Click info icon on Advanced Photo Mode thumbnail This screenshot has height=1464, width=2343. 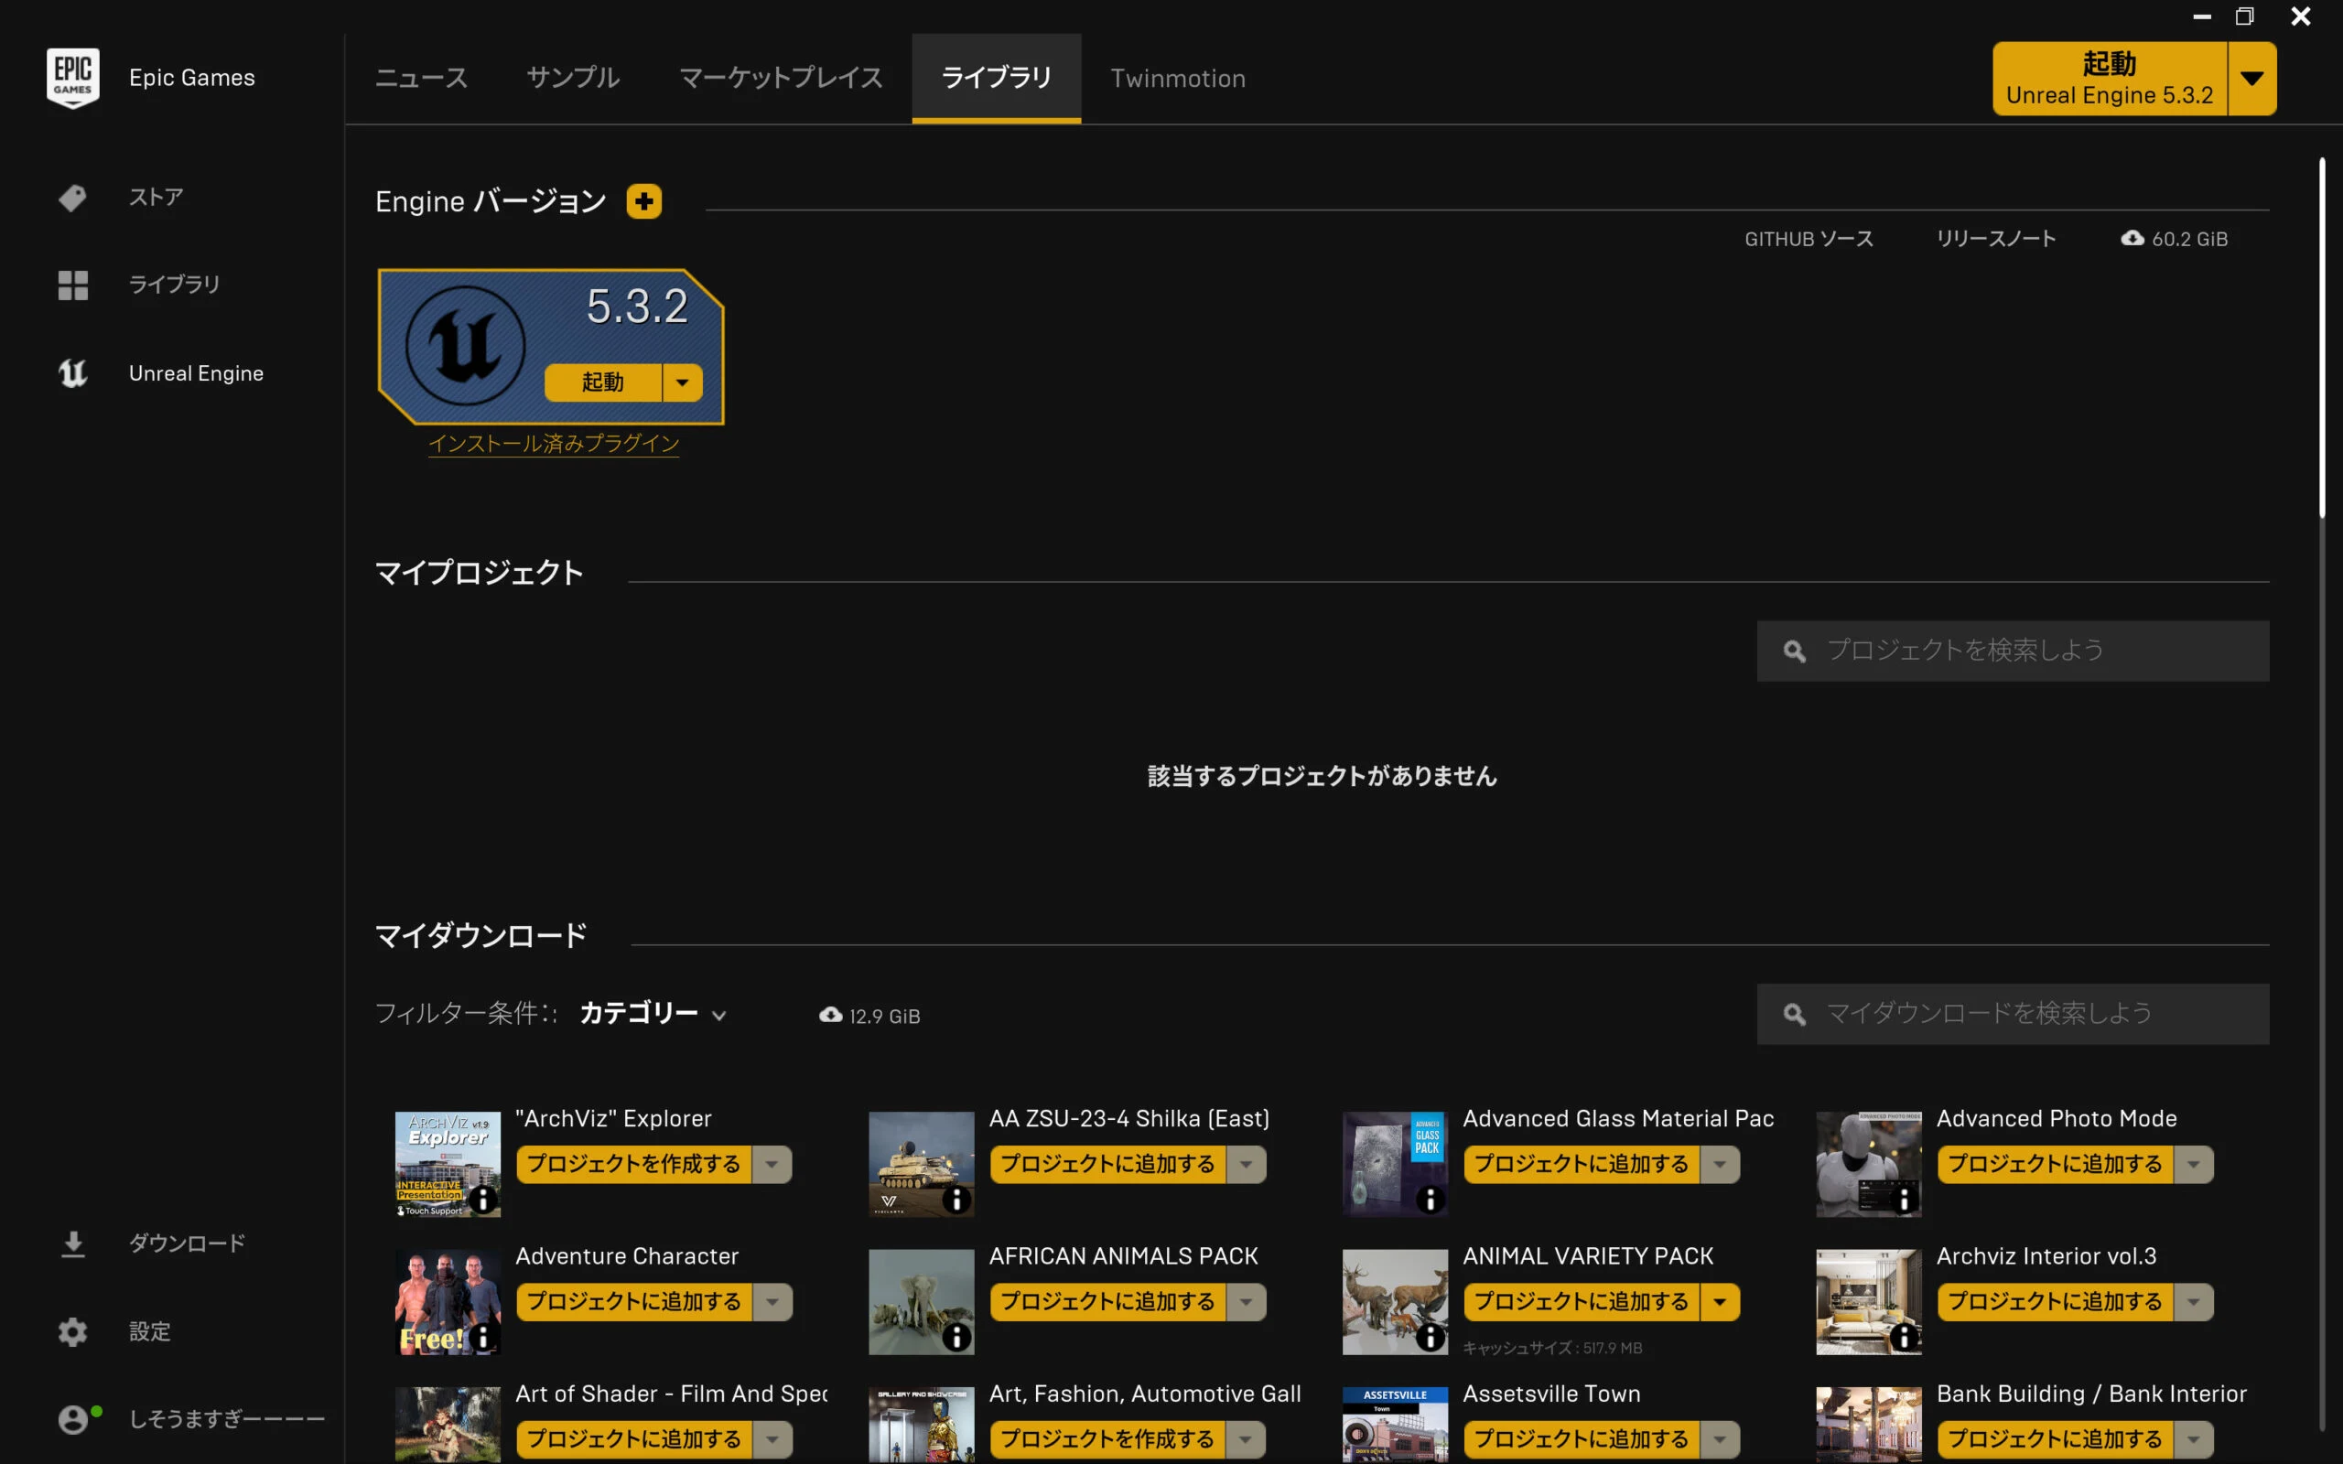point(1903,1200)
